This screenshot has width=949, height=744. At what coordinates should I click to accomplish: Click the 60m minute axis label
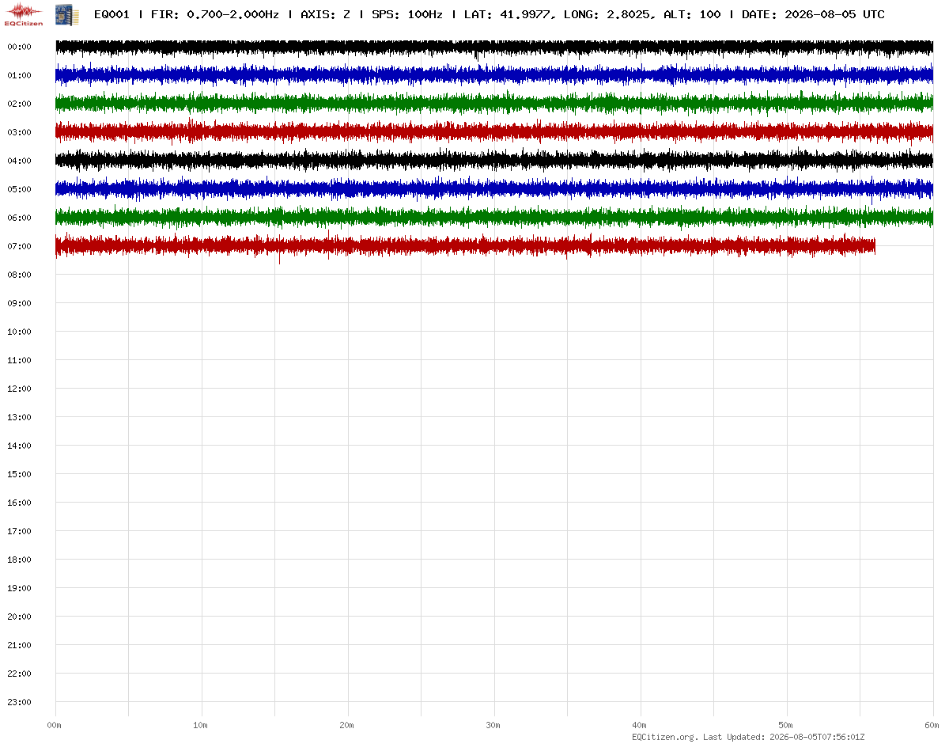click(932, 725)
